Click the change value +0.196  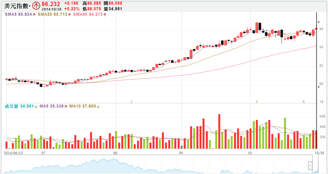71,3
